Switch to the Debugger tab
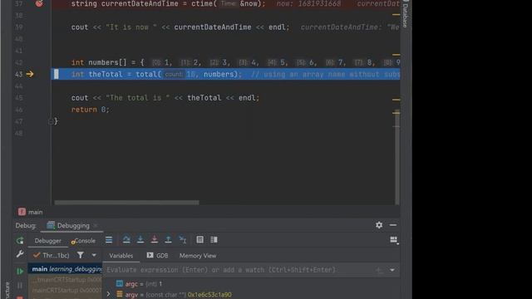 pyautogui.click(x=48, y=241)
